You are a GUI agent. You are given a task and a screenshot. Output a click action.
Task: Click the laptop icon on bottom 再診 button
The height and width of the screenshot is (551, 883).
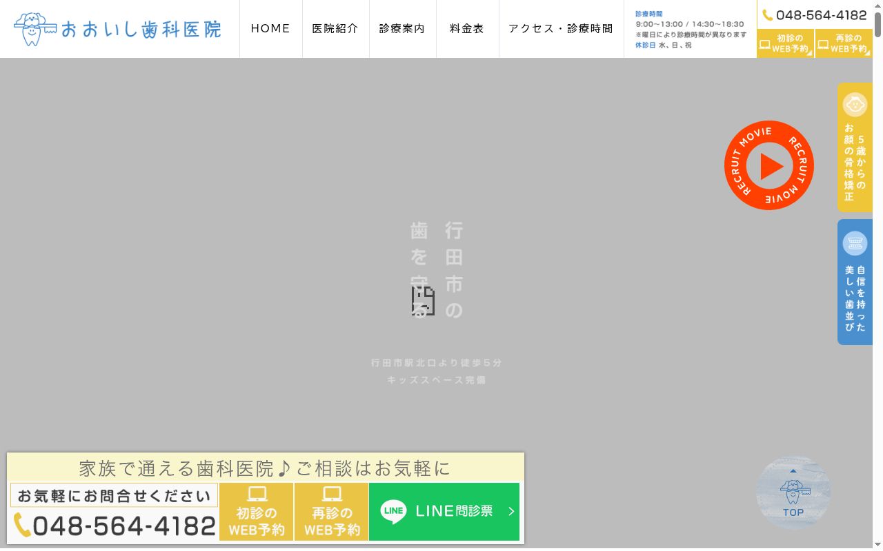point(332,494)
